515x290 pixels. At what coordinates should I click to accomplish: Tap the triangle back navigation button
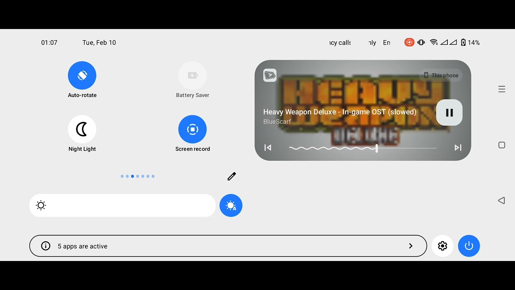(x=501, y=201)
